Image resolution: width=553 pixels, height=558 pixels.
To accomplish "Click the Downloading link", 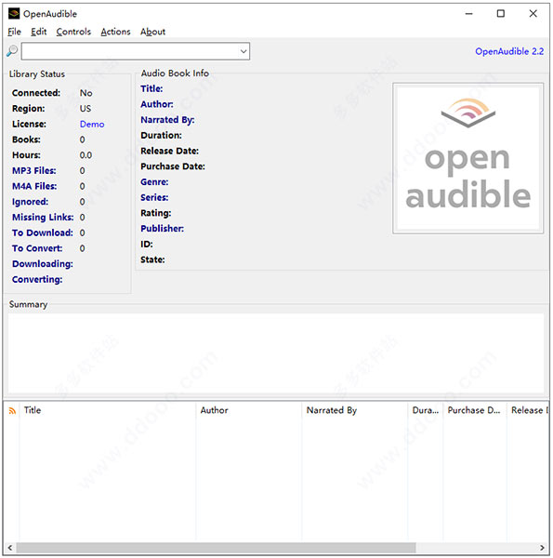I will pos(43,264).
